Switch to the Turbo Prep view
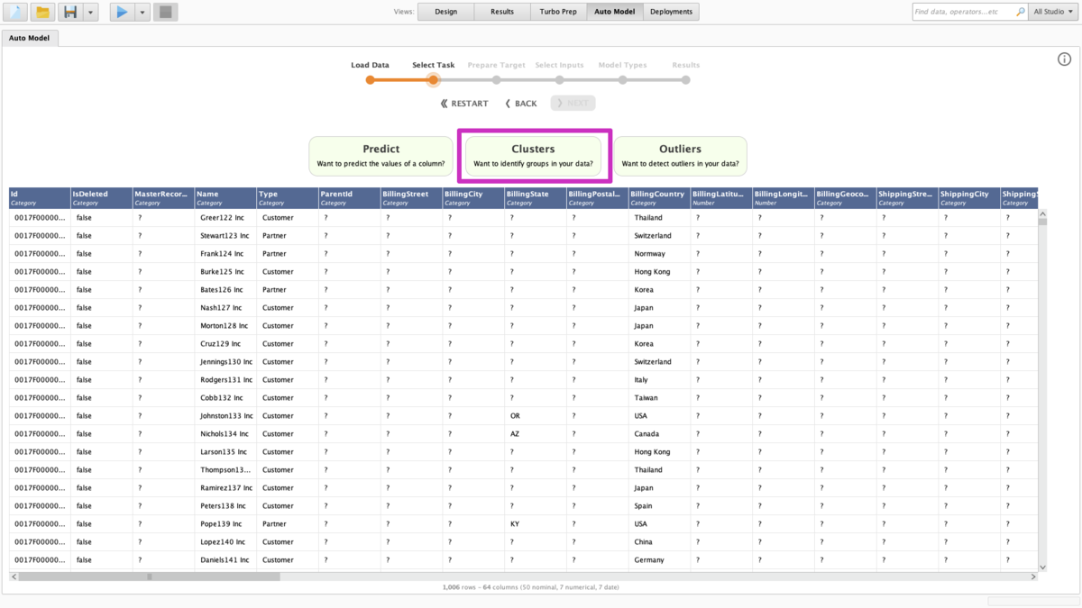 [558, 12]
